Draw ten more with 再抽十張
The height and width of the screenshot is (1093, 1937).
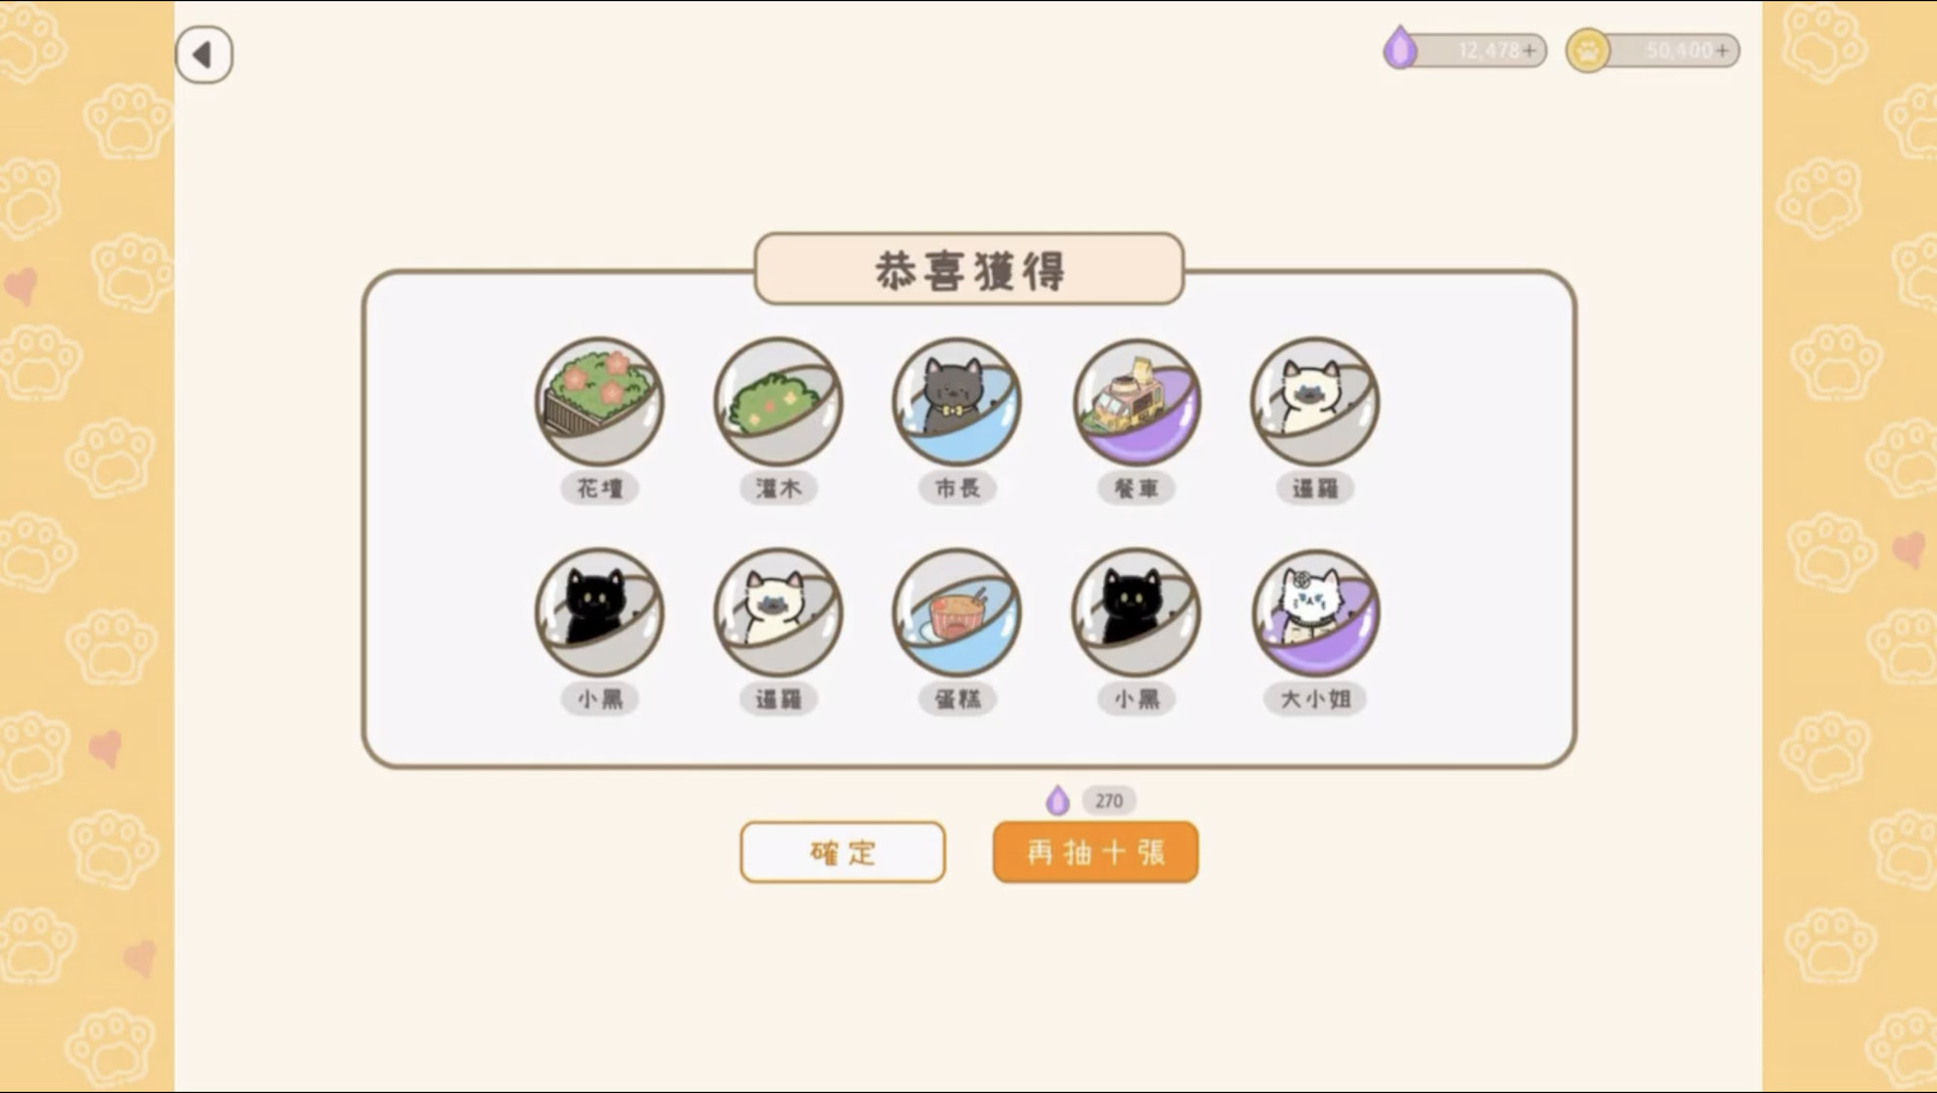pyautogui.click(x=1095, y=852)
